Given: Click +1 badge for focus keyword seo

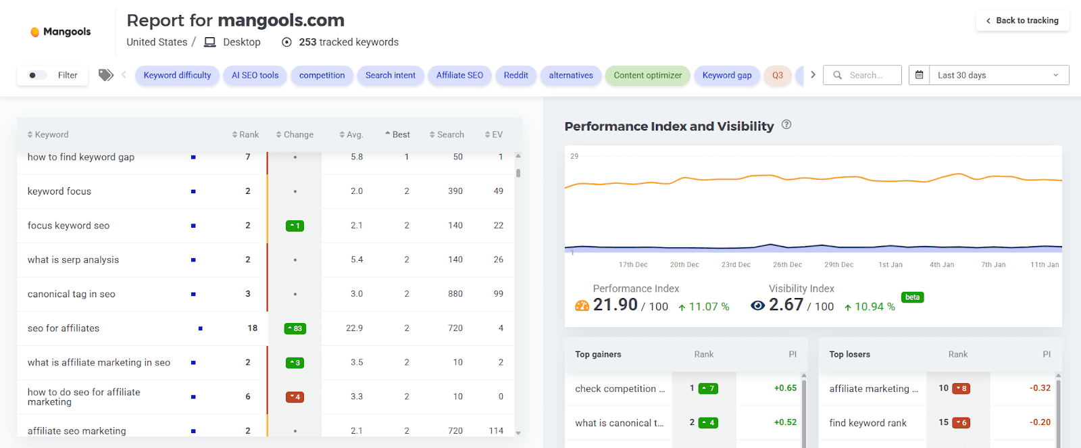Looking at the screenshot, I should (295, 226).
